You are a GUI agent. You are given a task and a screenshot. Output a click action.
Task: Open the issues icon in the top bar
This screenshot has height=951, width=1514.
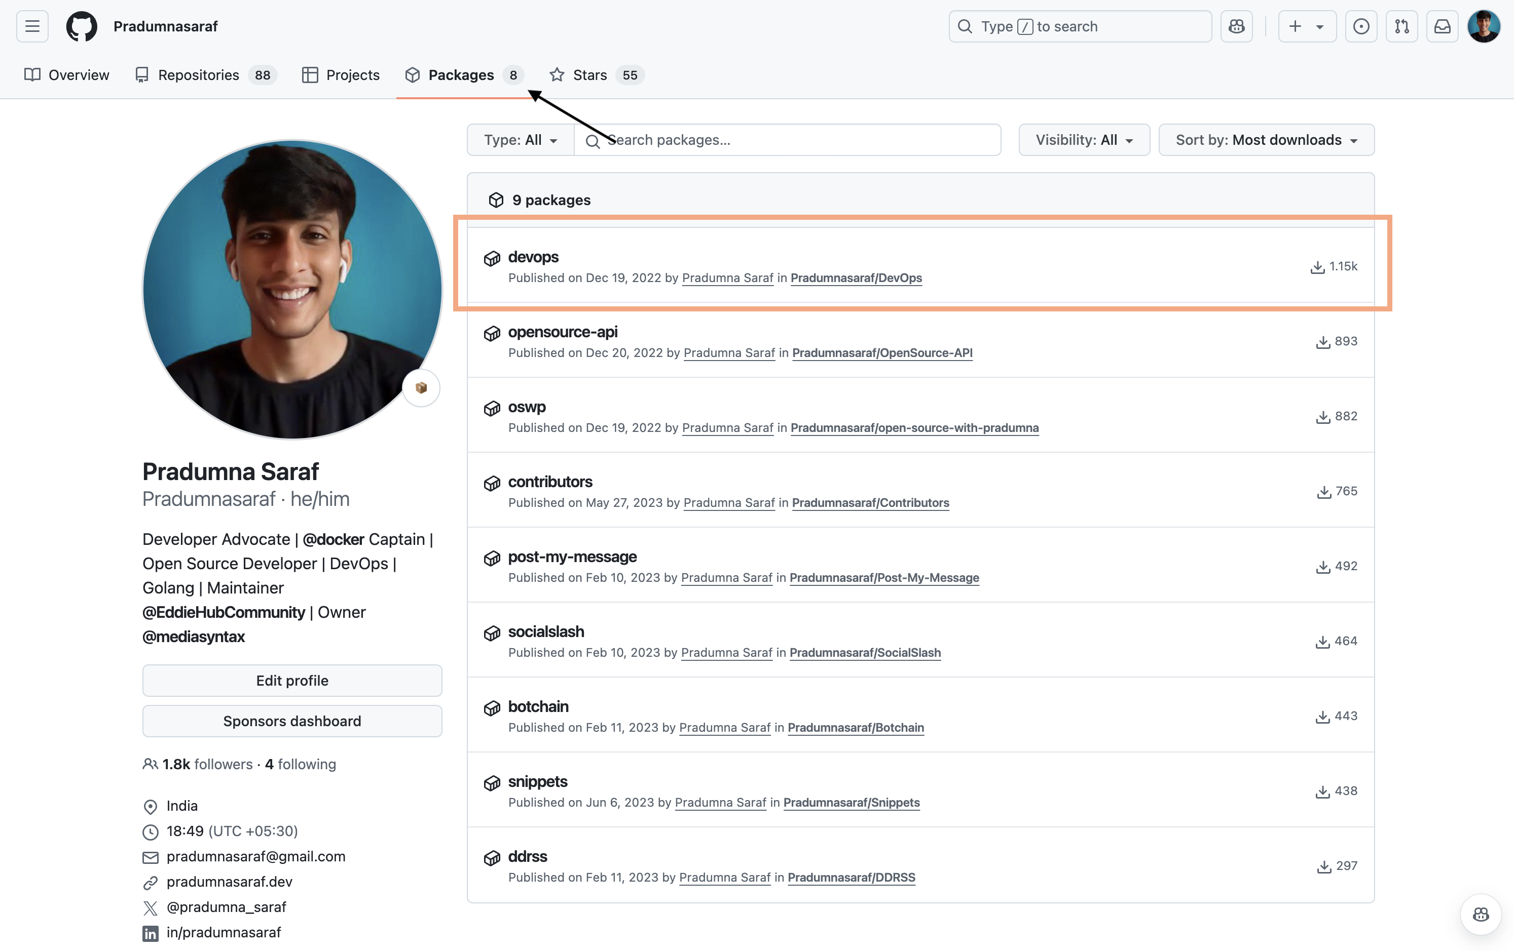(x=1361, y=26)
